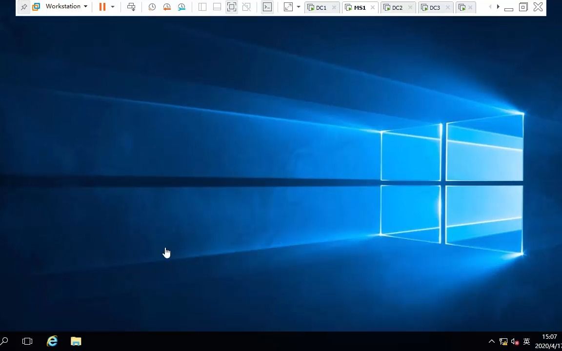Close VMware Workstation window
The height and width of the screenshot is (351, 562).
[x=538, y=7]
